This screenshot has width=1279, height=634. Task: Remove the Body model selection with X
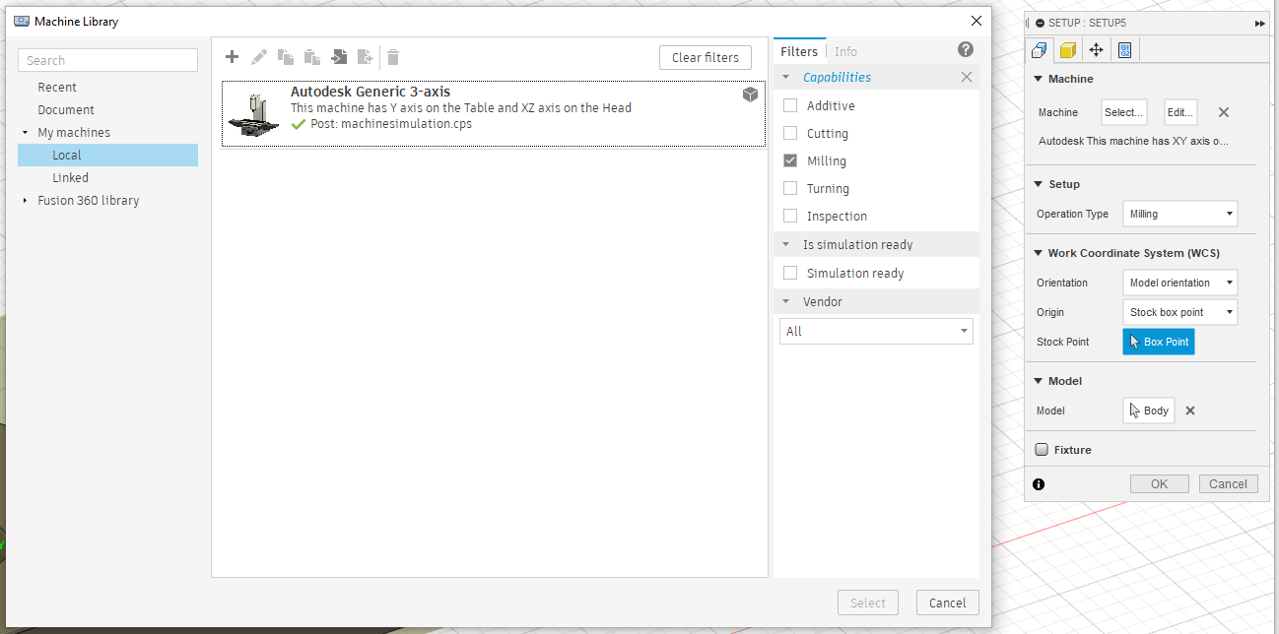point(1190,411)
